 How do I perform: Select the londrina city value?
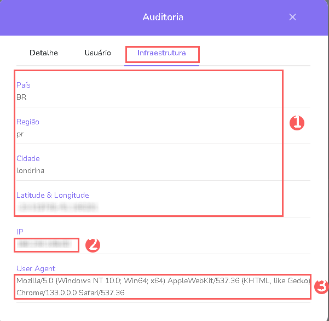(x=31, y=170)
